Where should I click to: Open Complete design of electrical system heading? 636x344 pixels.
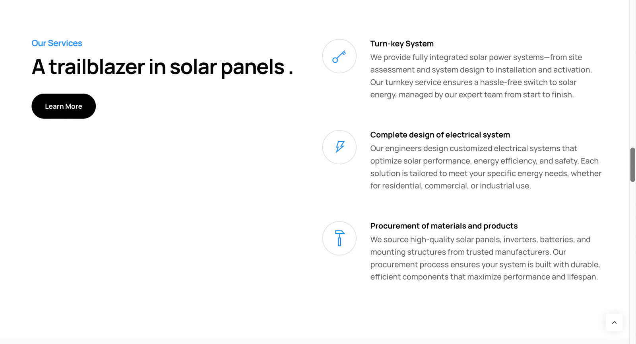[x=440, y=135]
